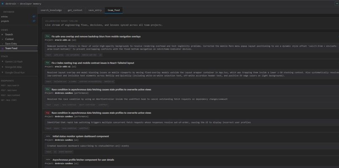Screen dimensions: 339x168
Task: Click useEffect tag on the fix race-condition entry
Action: tap(103, 105)
